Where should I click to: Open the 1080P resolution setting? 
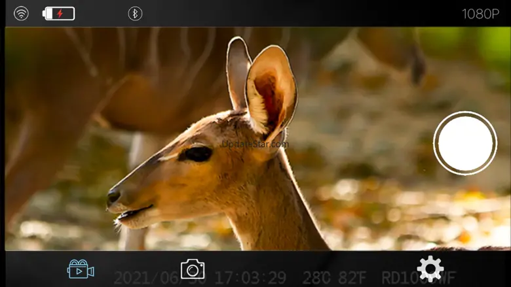tap(480, 14)
